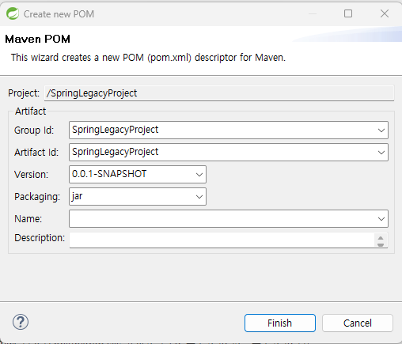Image resolution: width=402 pixels, height=344 pixels.
Task: Maximize the Create new POM window
Action: click(x=348, y=13)
